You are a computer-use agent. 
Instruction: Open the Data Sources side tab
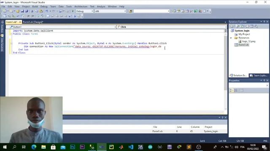point(2,43)
